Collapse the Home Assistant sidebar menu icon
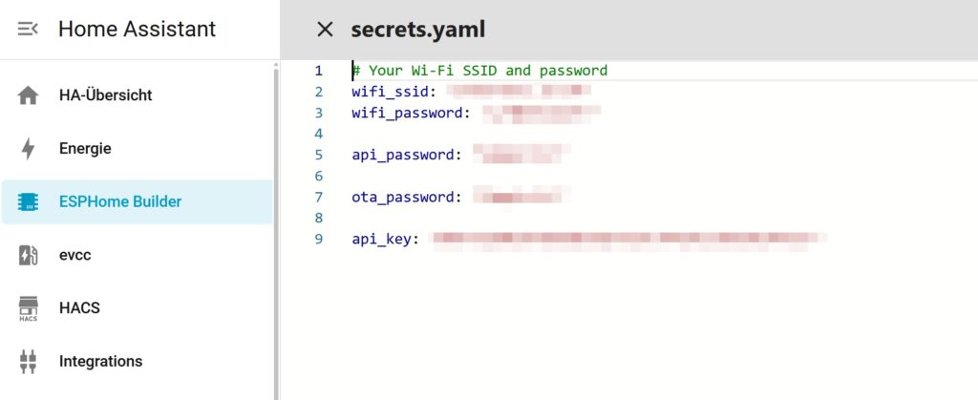The image size is (978, 400). click(x=28, y=29)
